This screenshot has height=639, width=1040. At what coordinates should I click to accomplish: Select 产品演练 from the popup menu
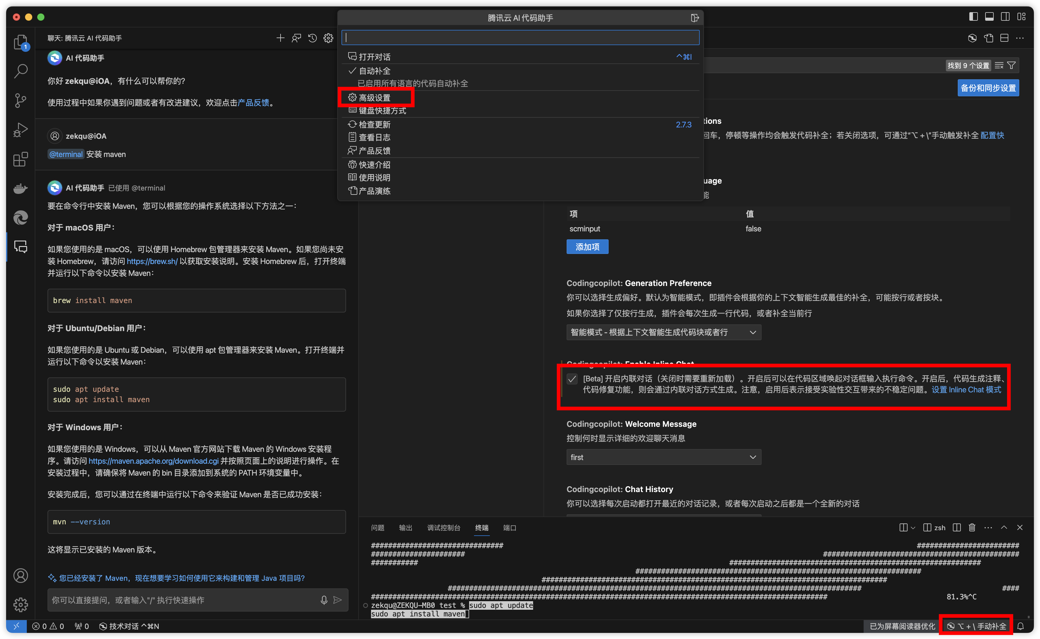click(520, 191)
